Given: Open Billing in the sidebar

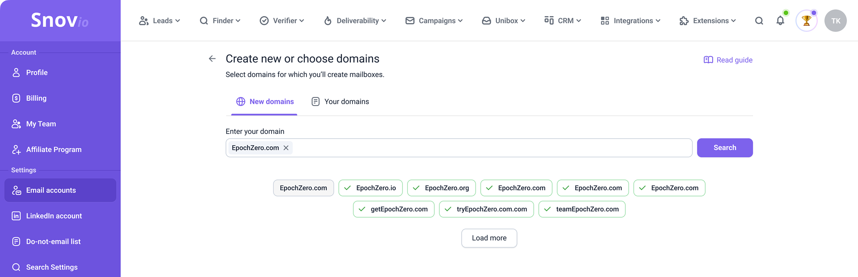Looking at the screenshot, I should [60, 98].
